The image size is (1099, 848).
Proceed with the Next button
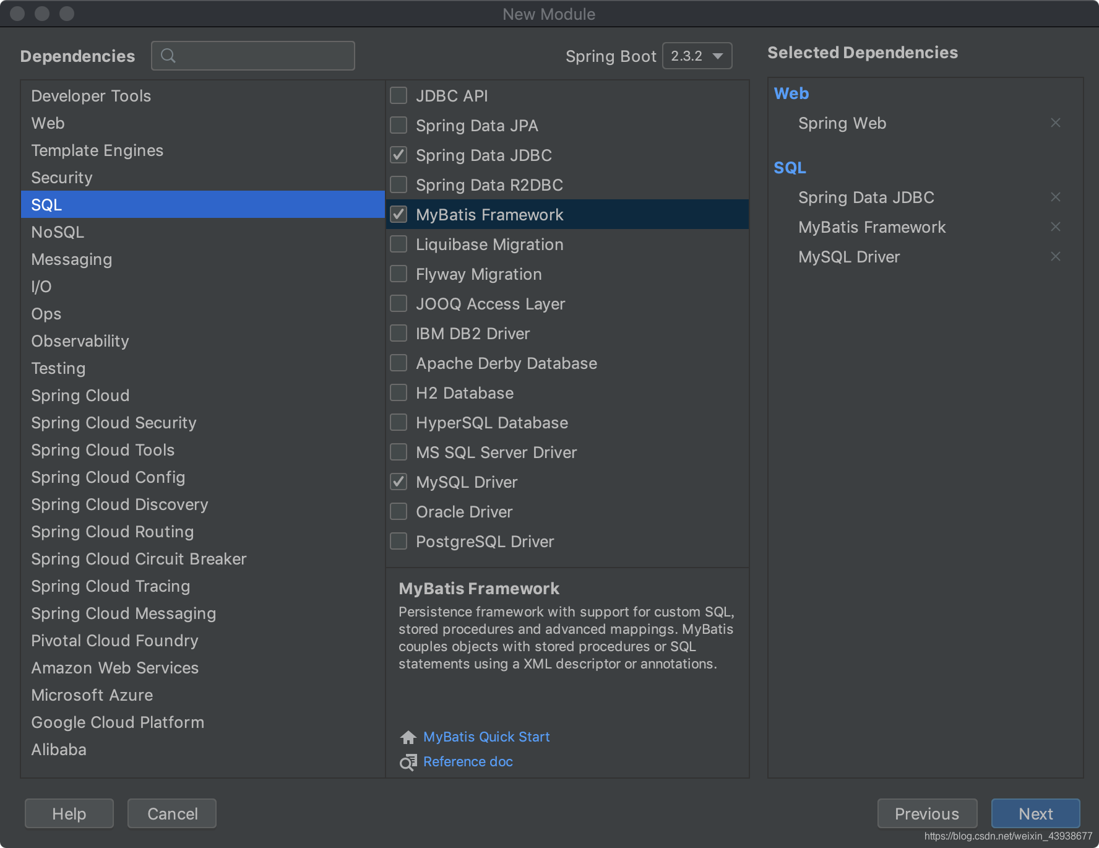coord(1036,813)
